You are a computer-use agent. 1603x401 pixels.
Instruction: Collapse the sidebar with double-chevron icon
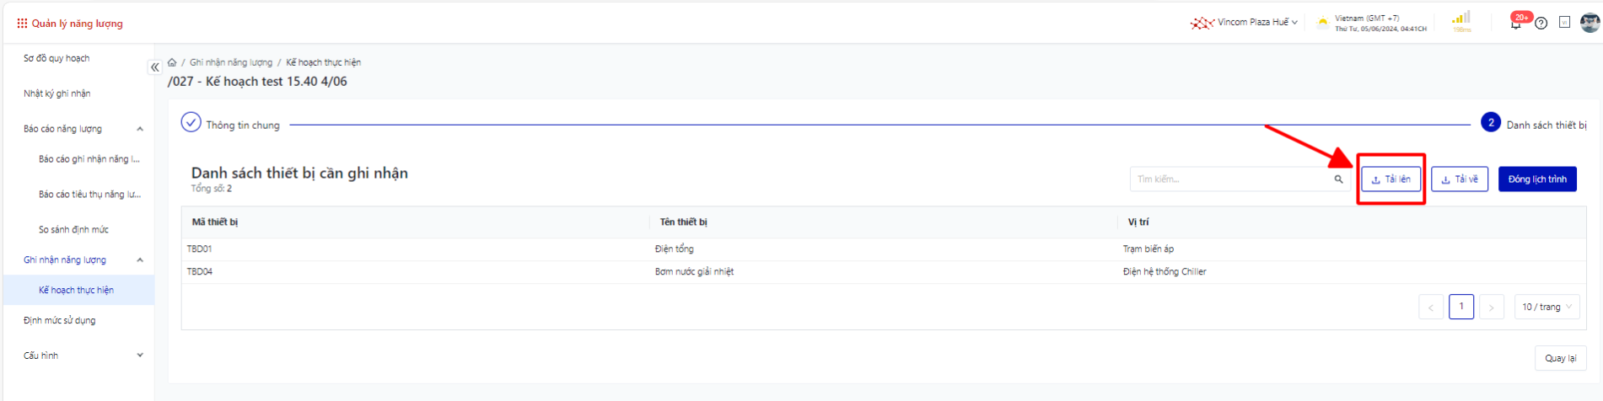pos(155,67)
